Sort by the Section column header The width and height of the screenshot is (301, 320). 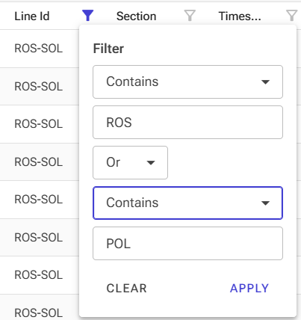pos(136,16)
